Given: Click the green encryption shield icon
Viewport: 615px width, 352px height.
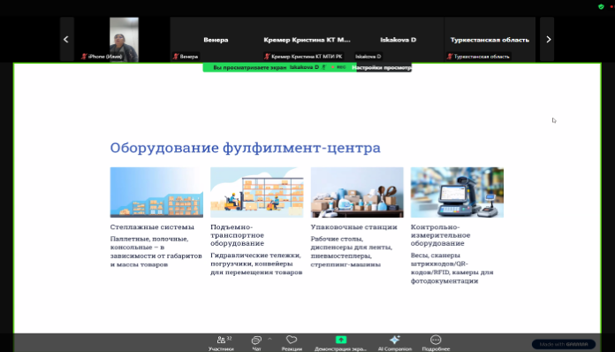Looking at the screenshot, I should tap(601, 7).
